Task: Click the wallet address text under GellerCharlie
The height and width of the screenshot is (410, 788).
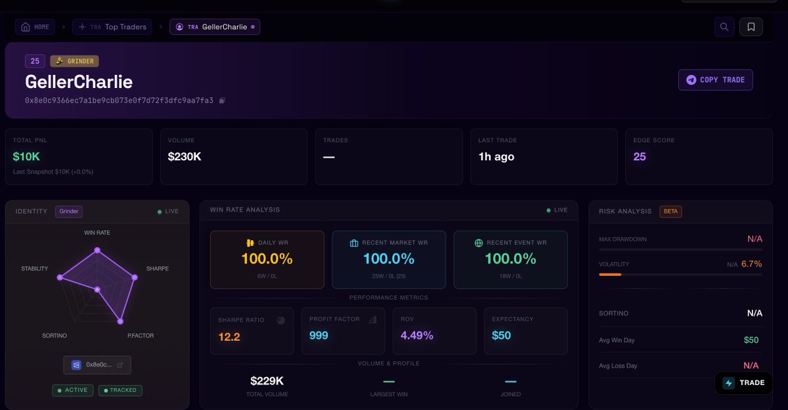Action: (x=119, y=101)
